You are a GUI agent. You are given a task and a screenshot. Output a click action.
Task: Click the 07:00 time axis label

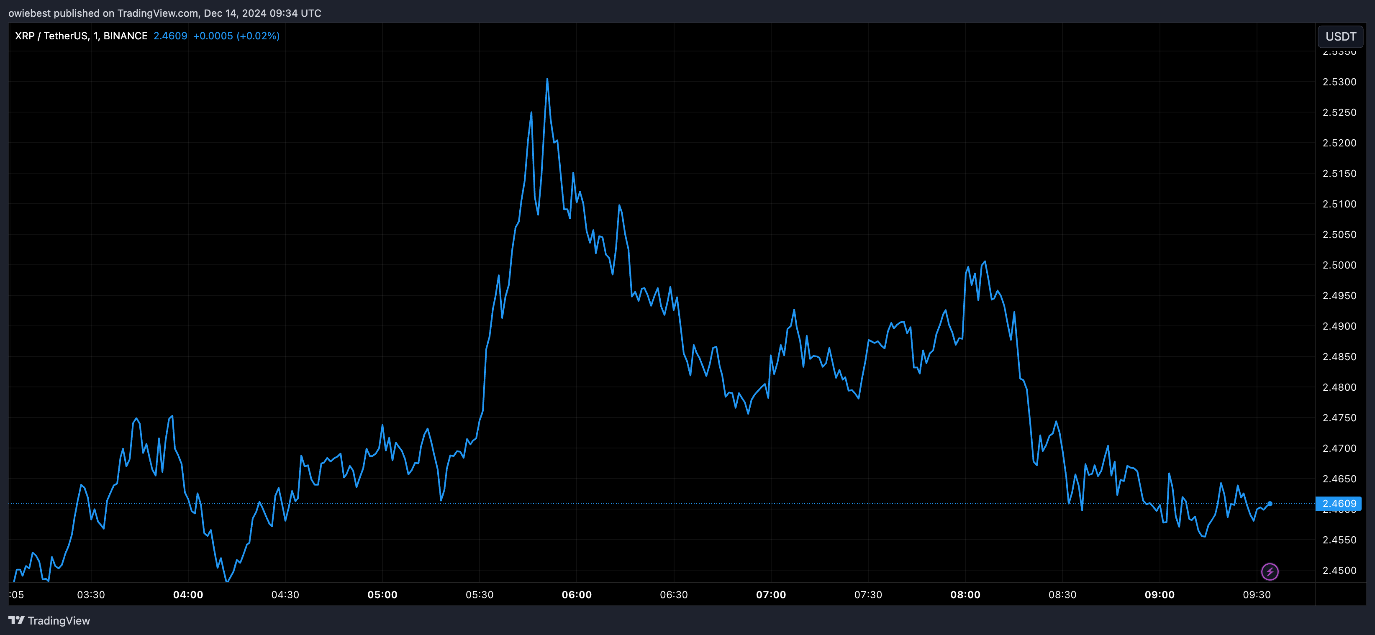click(771, 594)
